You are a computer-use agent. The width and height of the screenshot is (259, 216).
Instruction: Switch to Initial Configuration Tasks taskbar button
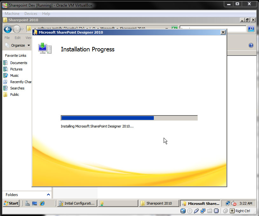(77, 203)
